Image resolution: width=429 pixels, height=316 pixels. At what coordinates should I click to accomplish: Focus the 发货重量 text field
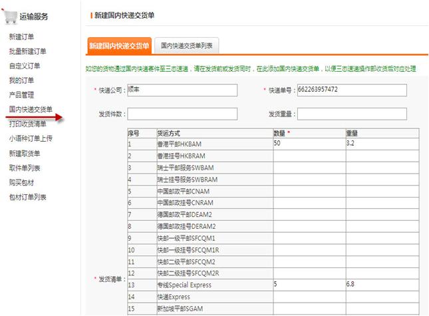(351, 114)
